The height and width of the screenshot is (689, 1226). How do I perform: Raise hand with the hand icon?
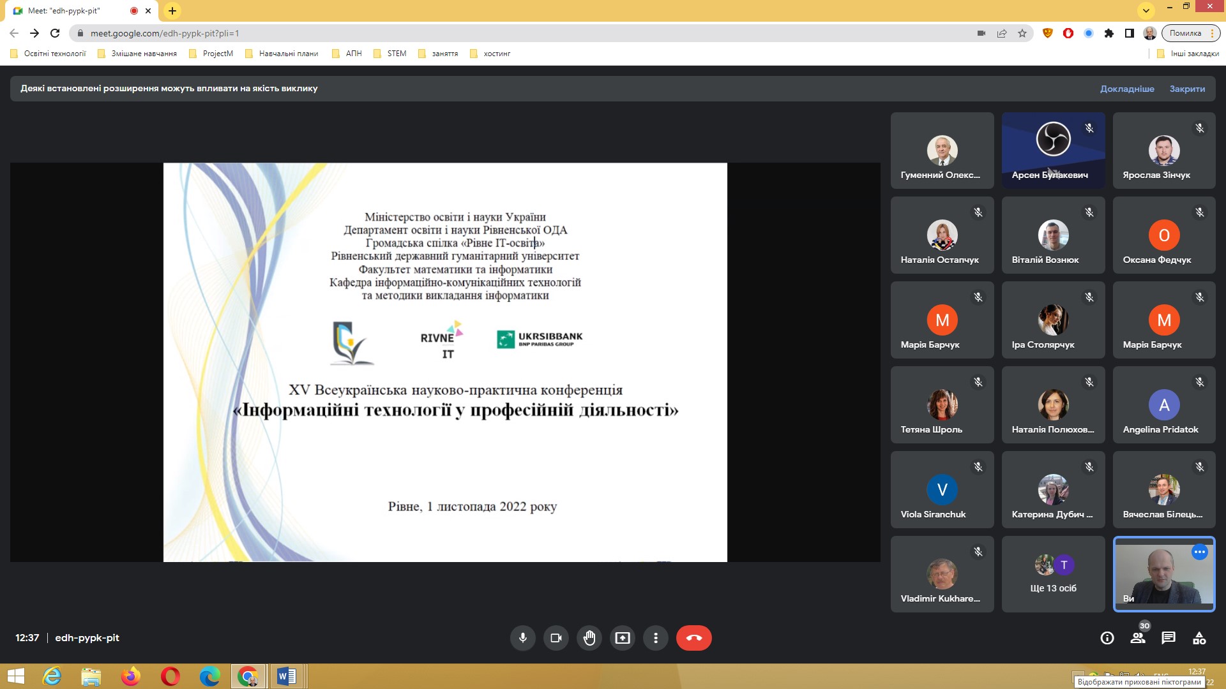coord(589,638)
